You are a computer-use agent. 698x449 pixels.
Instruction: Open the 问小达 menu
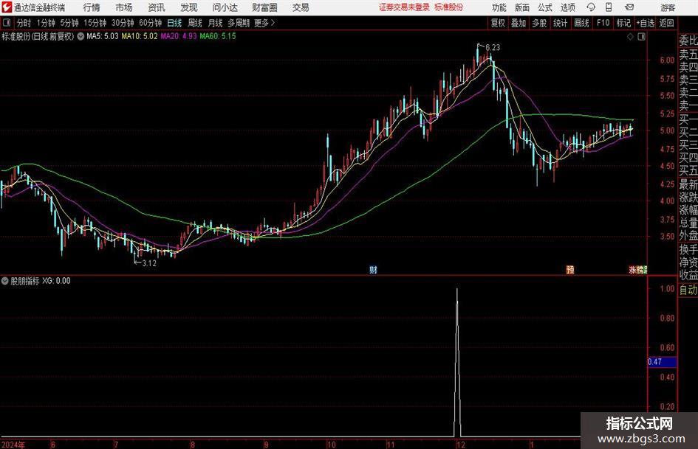[225, 7]
